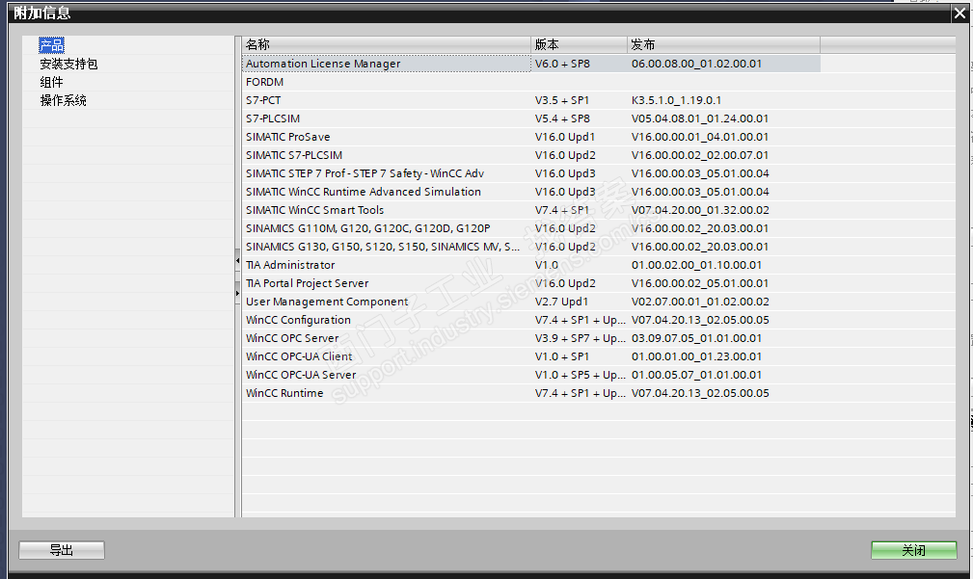973x579 pixels.
Task: Click version cell V1.0 + SP1
Action: [561, 355]
